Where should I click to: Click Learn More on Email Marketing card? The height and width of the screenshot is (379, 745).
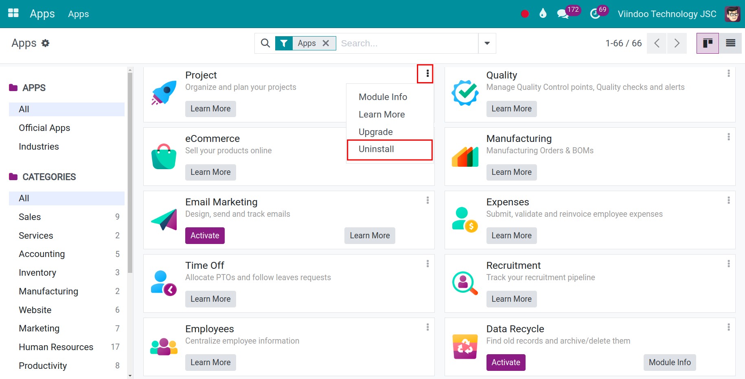370,235
